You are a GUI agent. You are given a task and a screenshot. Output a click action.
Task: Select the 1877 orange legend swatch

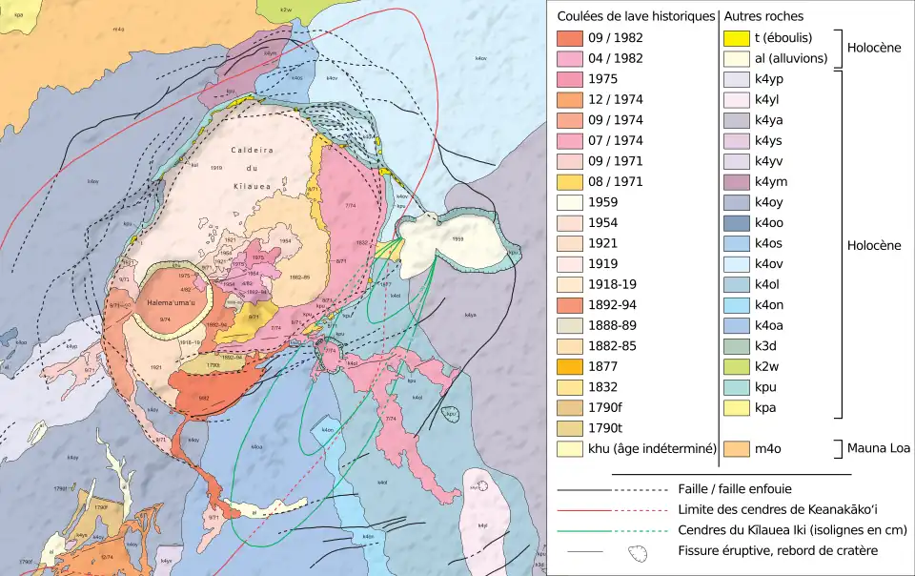[x=570, y=366]
